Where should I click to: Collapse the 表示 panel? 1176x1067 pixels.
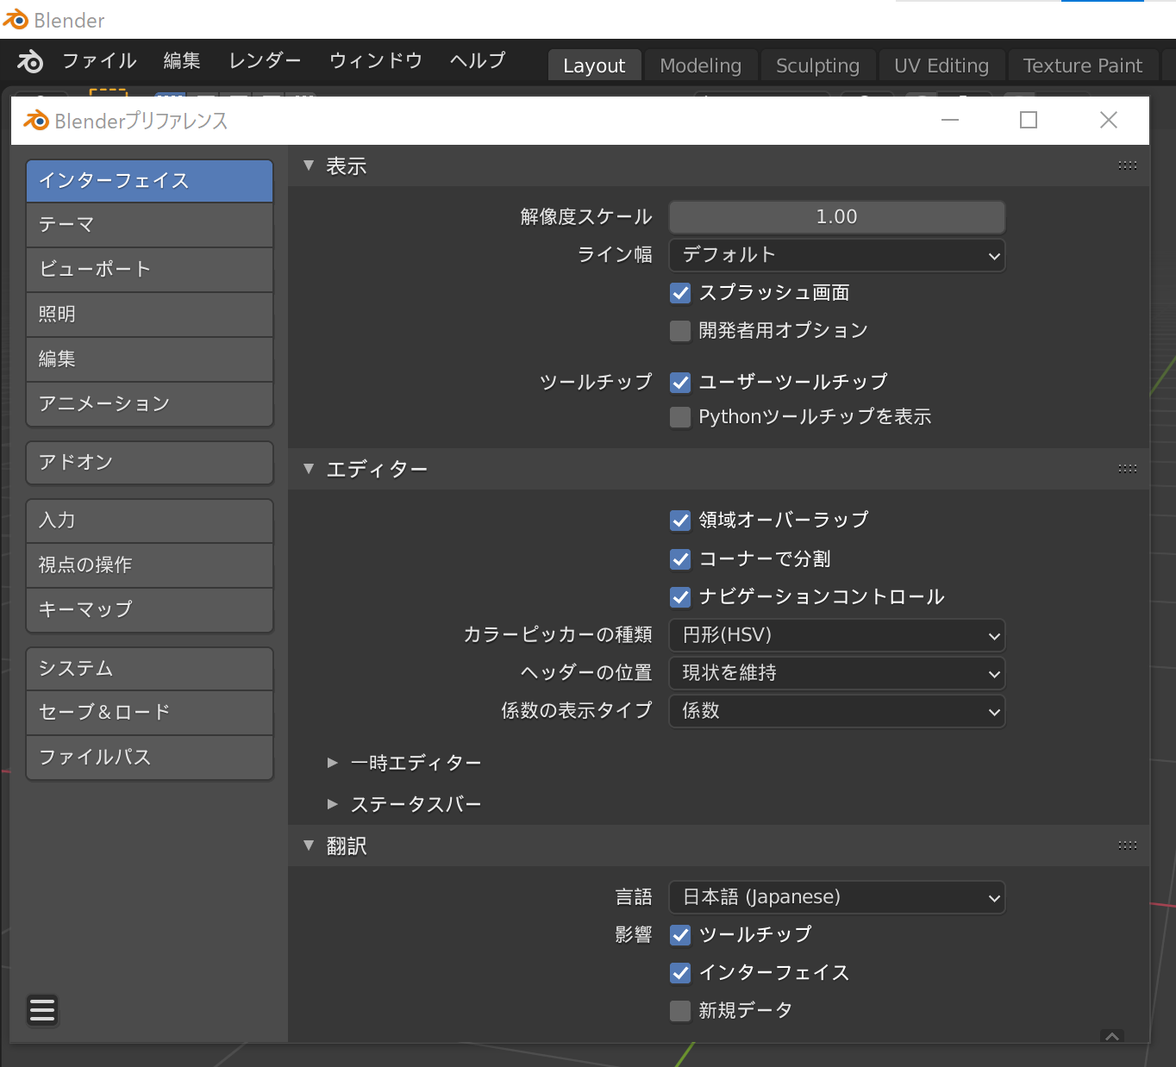click(x=309, y=165)
